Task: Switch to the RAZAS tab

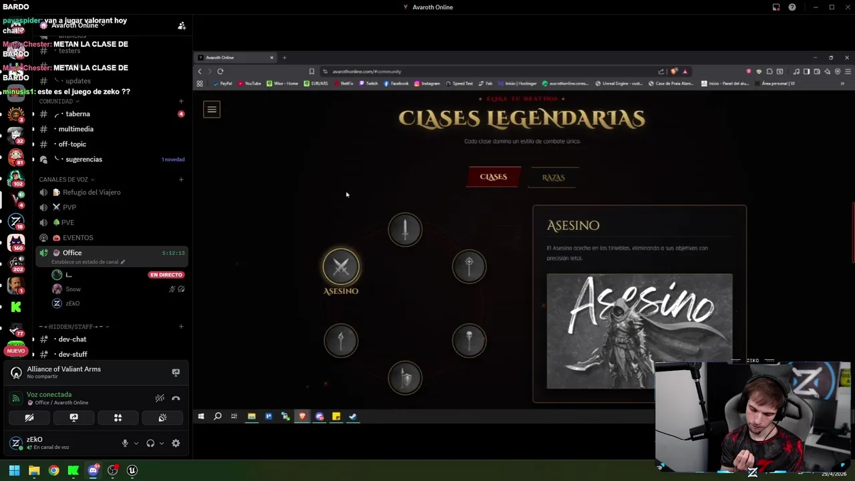Action: point(553,177)
